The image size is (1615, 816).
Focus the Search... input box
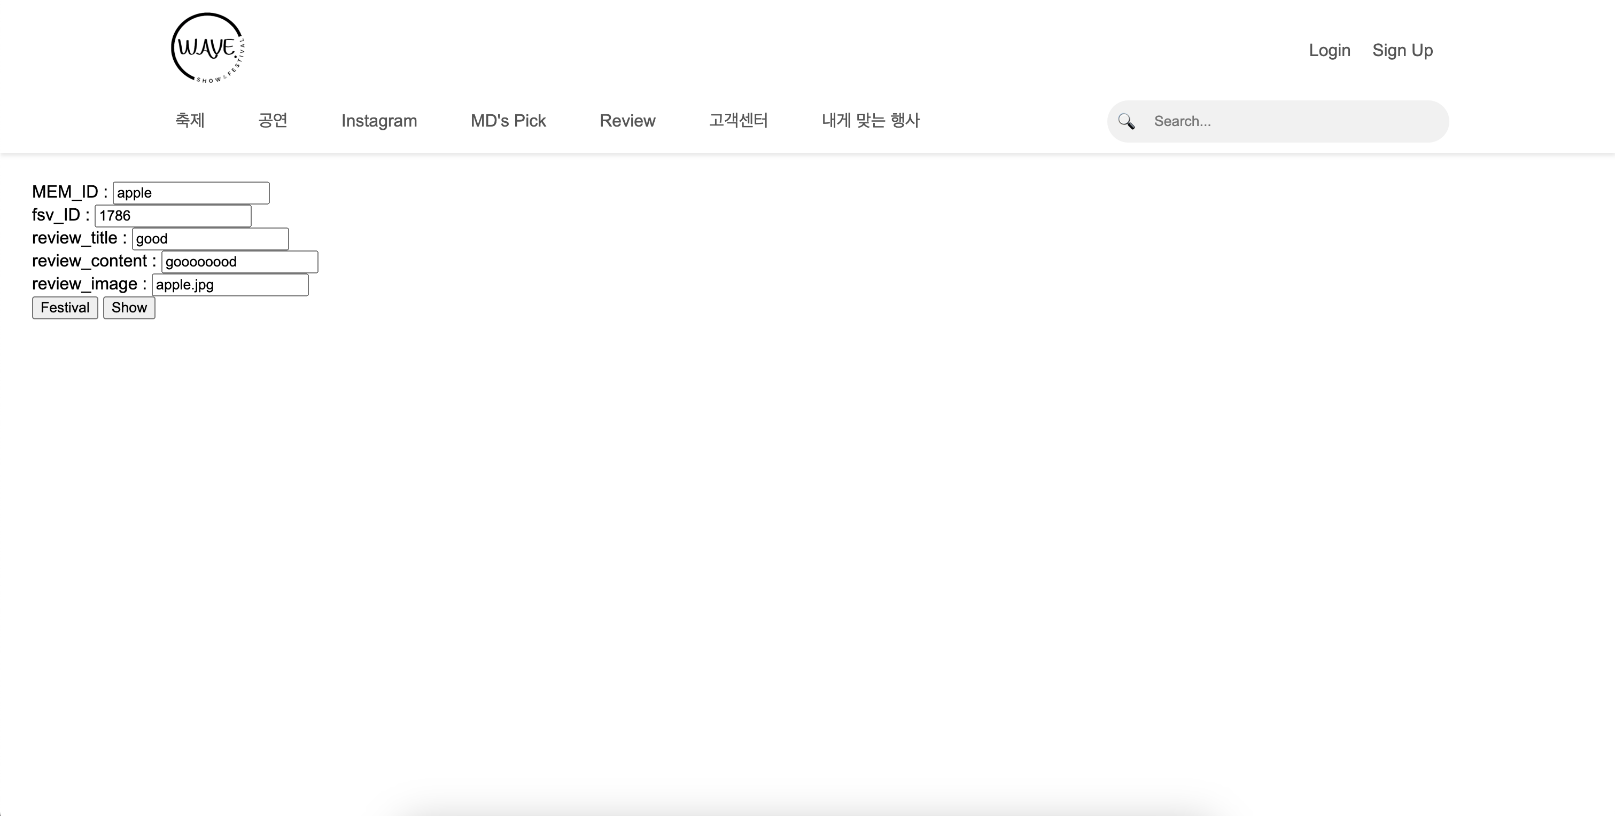1292,122
